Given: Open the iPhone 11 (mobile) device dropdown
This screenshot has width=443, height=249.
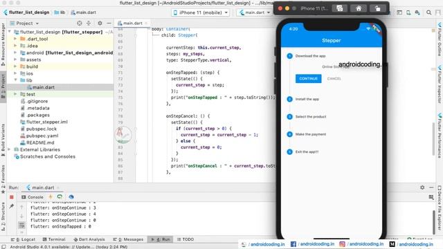Looking at the screenshot, I should (200, 12).
